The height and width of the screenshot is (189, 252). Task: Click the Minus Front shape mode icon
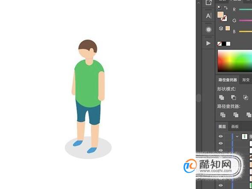(x=233, y=97)
